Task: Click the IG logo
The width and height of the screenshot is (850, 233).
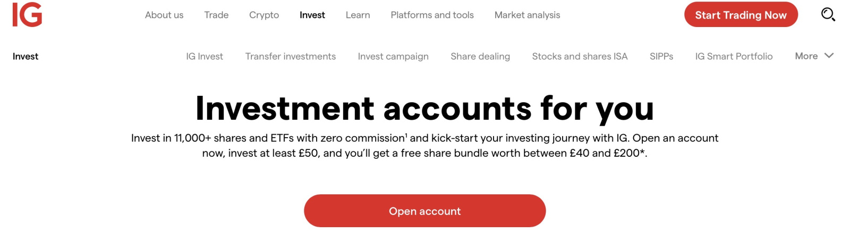Action: point(27,14)
